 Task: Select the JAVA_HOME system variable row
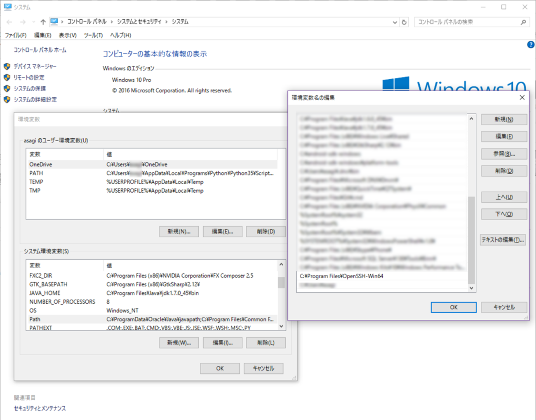(152, 293)
